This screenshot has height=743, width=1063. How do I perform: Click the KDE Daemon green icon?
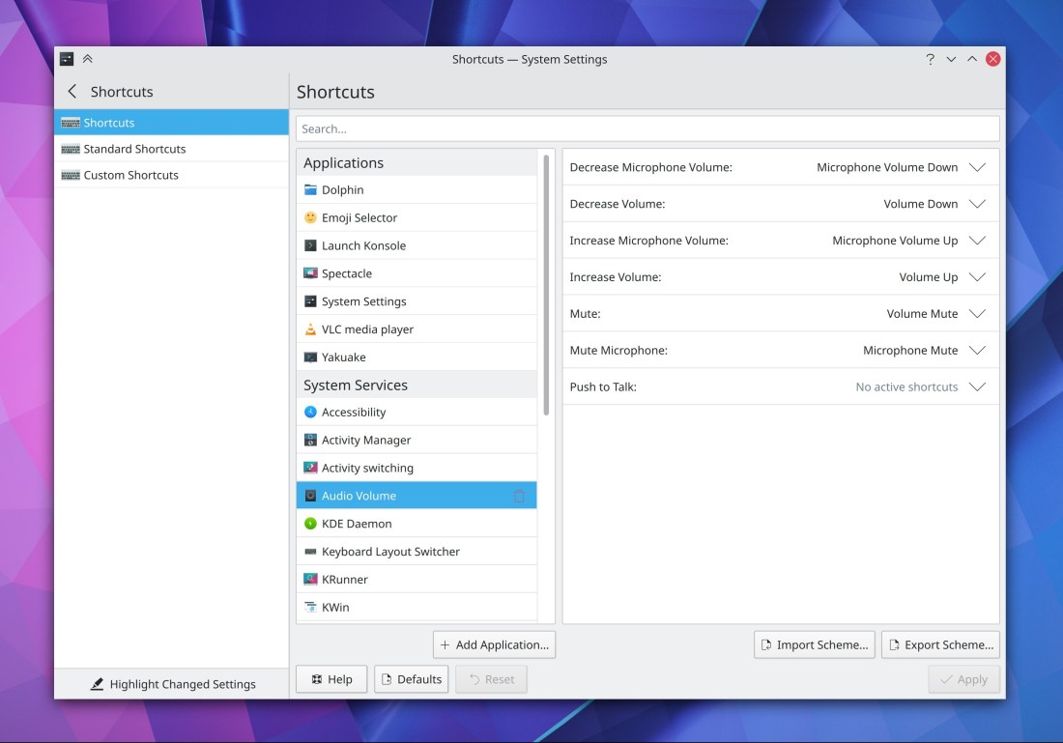310,524
